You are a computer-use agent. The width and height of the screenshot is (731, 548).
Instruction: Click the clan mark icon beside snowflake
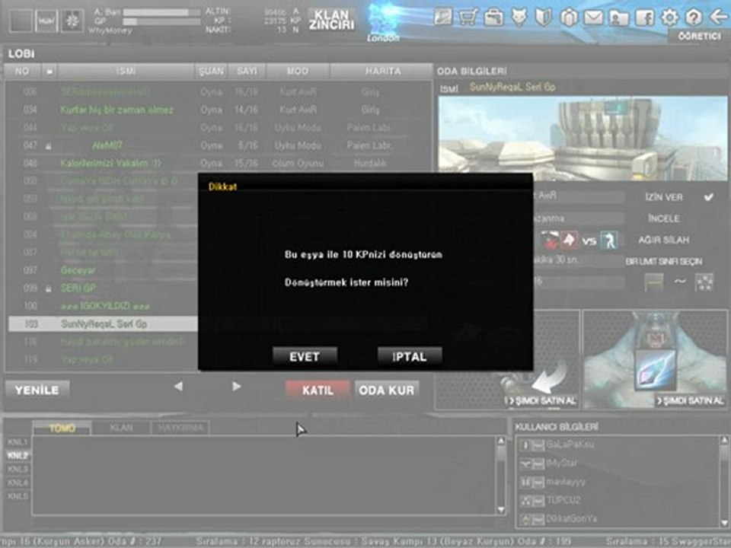pyautogui.click(x=46, y=21)
